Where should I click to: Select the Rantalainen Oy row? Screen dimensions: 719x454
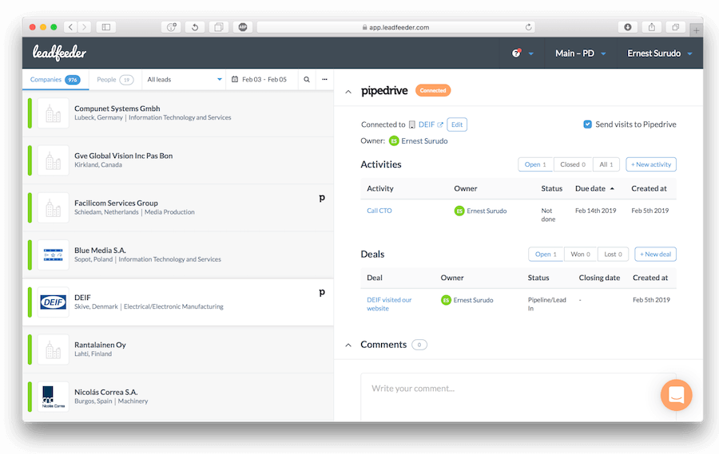(x=178, y=349)
